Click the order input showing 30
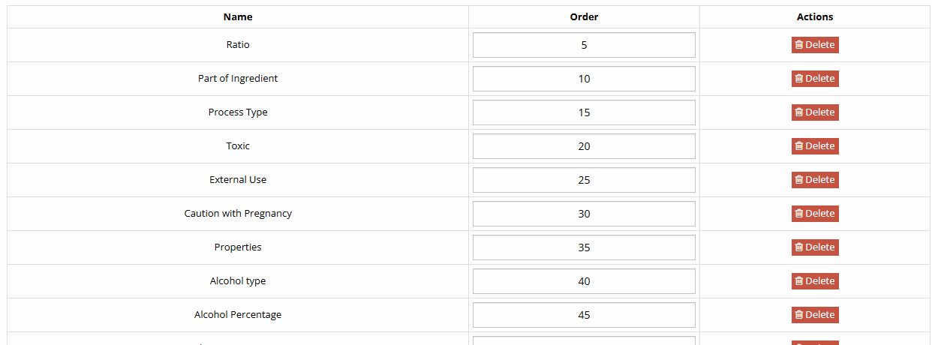The width and height of the screenshot is (932, 345). coord(584,214)
